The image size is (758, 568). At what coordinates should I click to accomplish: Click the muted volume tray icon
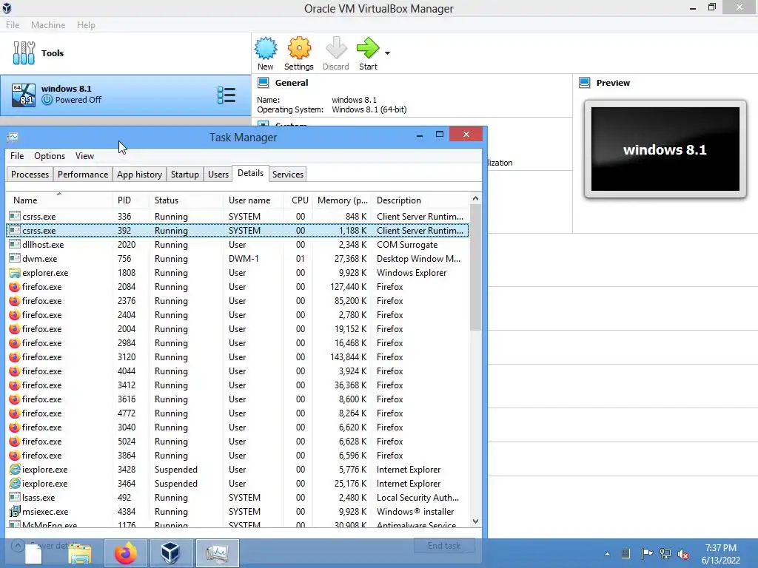683,554
